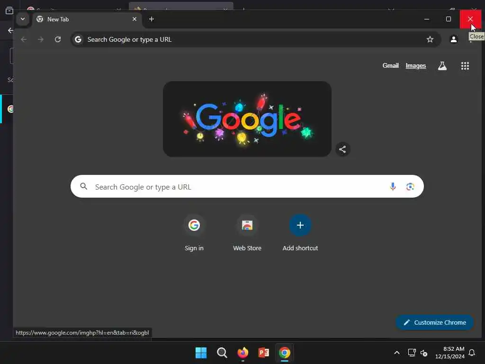The height and width of the screenshot is (364, 485).
Task: Click back arrow in background window
Action: coord(10,30)
